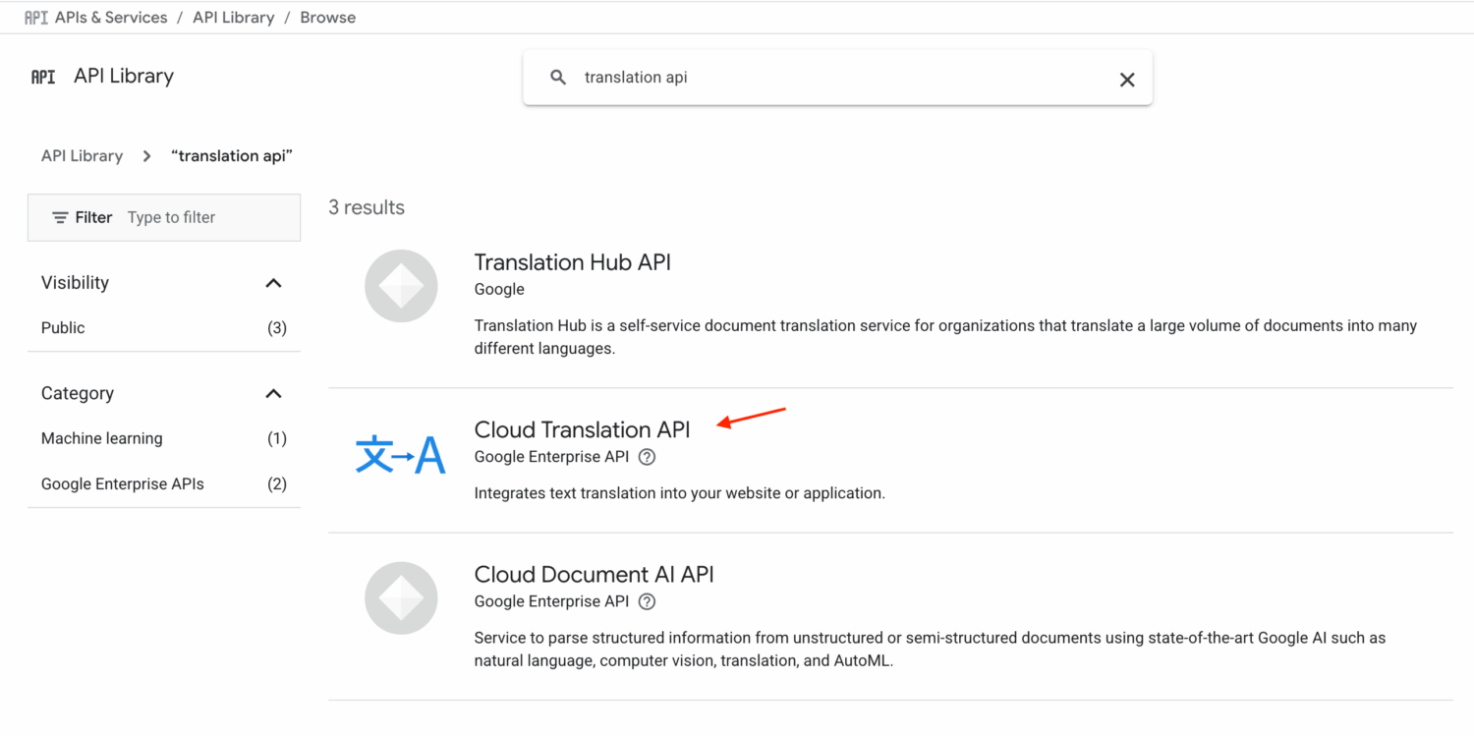Open help icon beside Cloud Translation's Enterprise API
The width and height of the screenshot is (1474, 736).
[647, 457]
